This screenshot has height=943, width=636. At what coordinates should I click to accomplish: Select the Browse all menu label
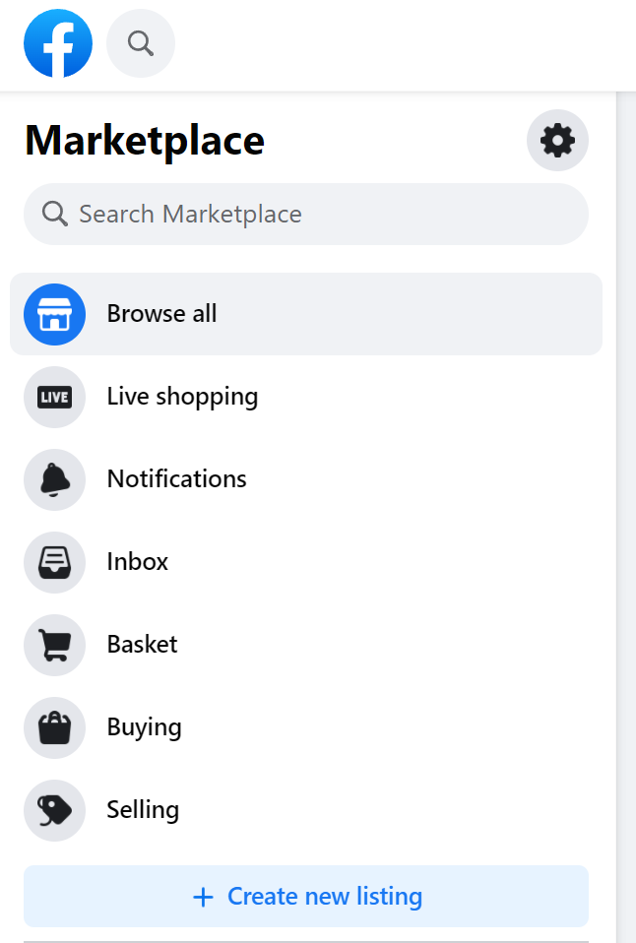(162, 314)
